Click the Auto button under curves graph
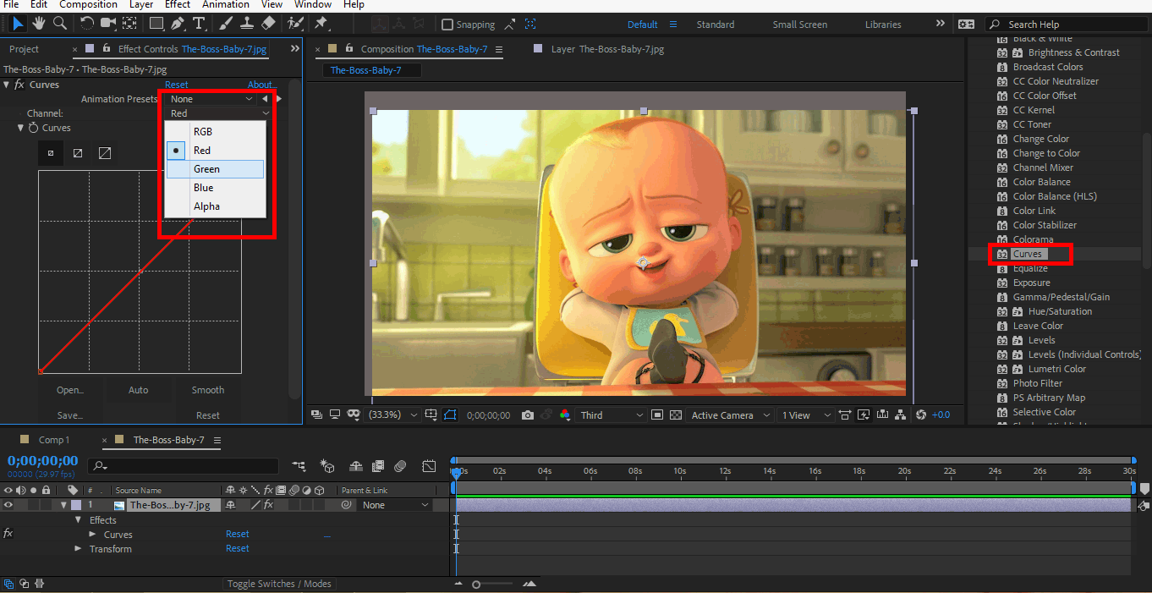Image resolution: width=1152 pixels, height=593 pixels. 139,390
